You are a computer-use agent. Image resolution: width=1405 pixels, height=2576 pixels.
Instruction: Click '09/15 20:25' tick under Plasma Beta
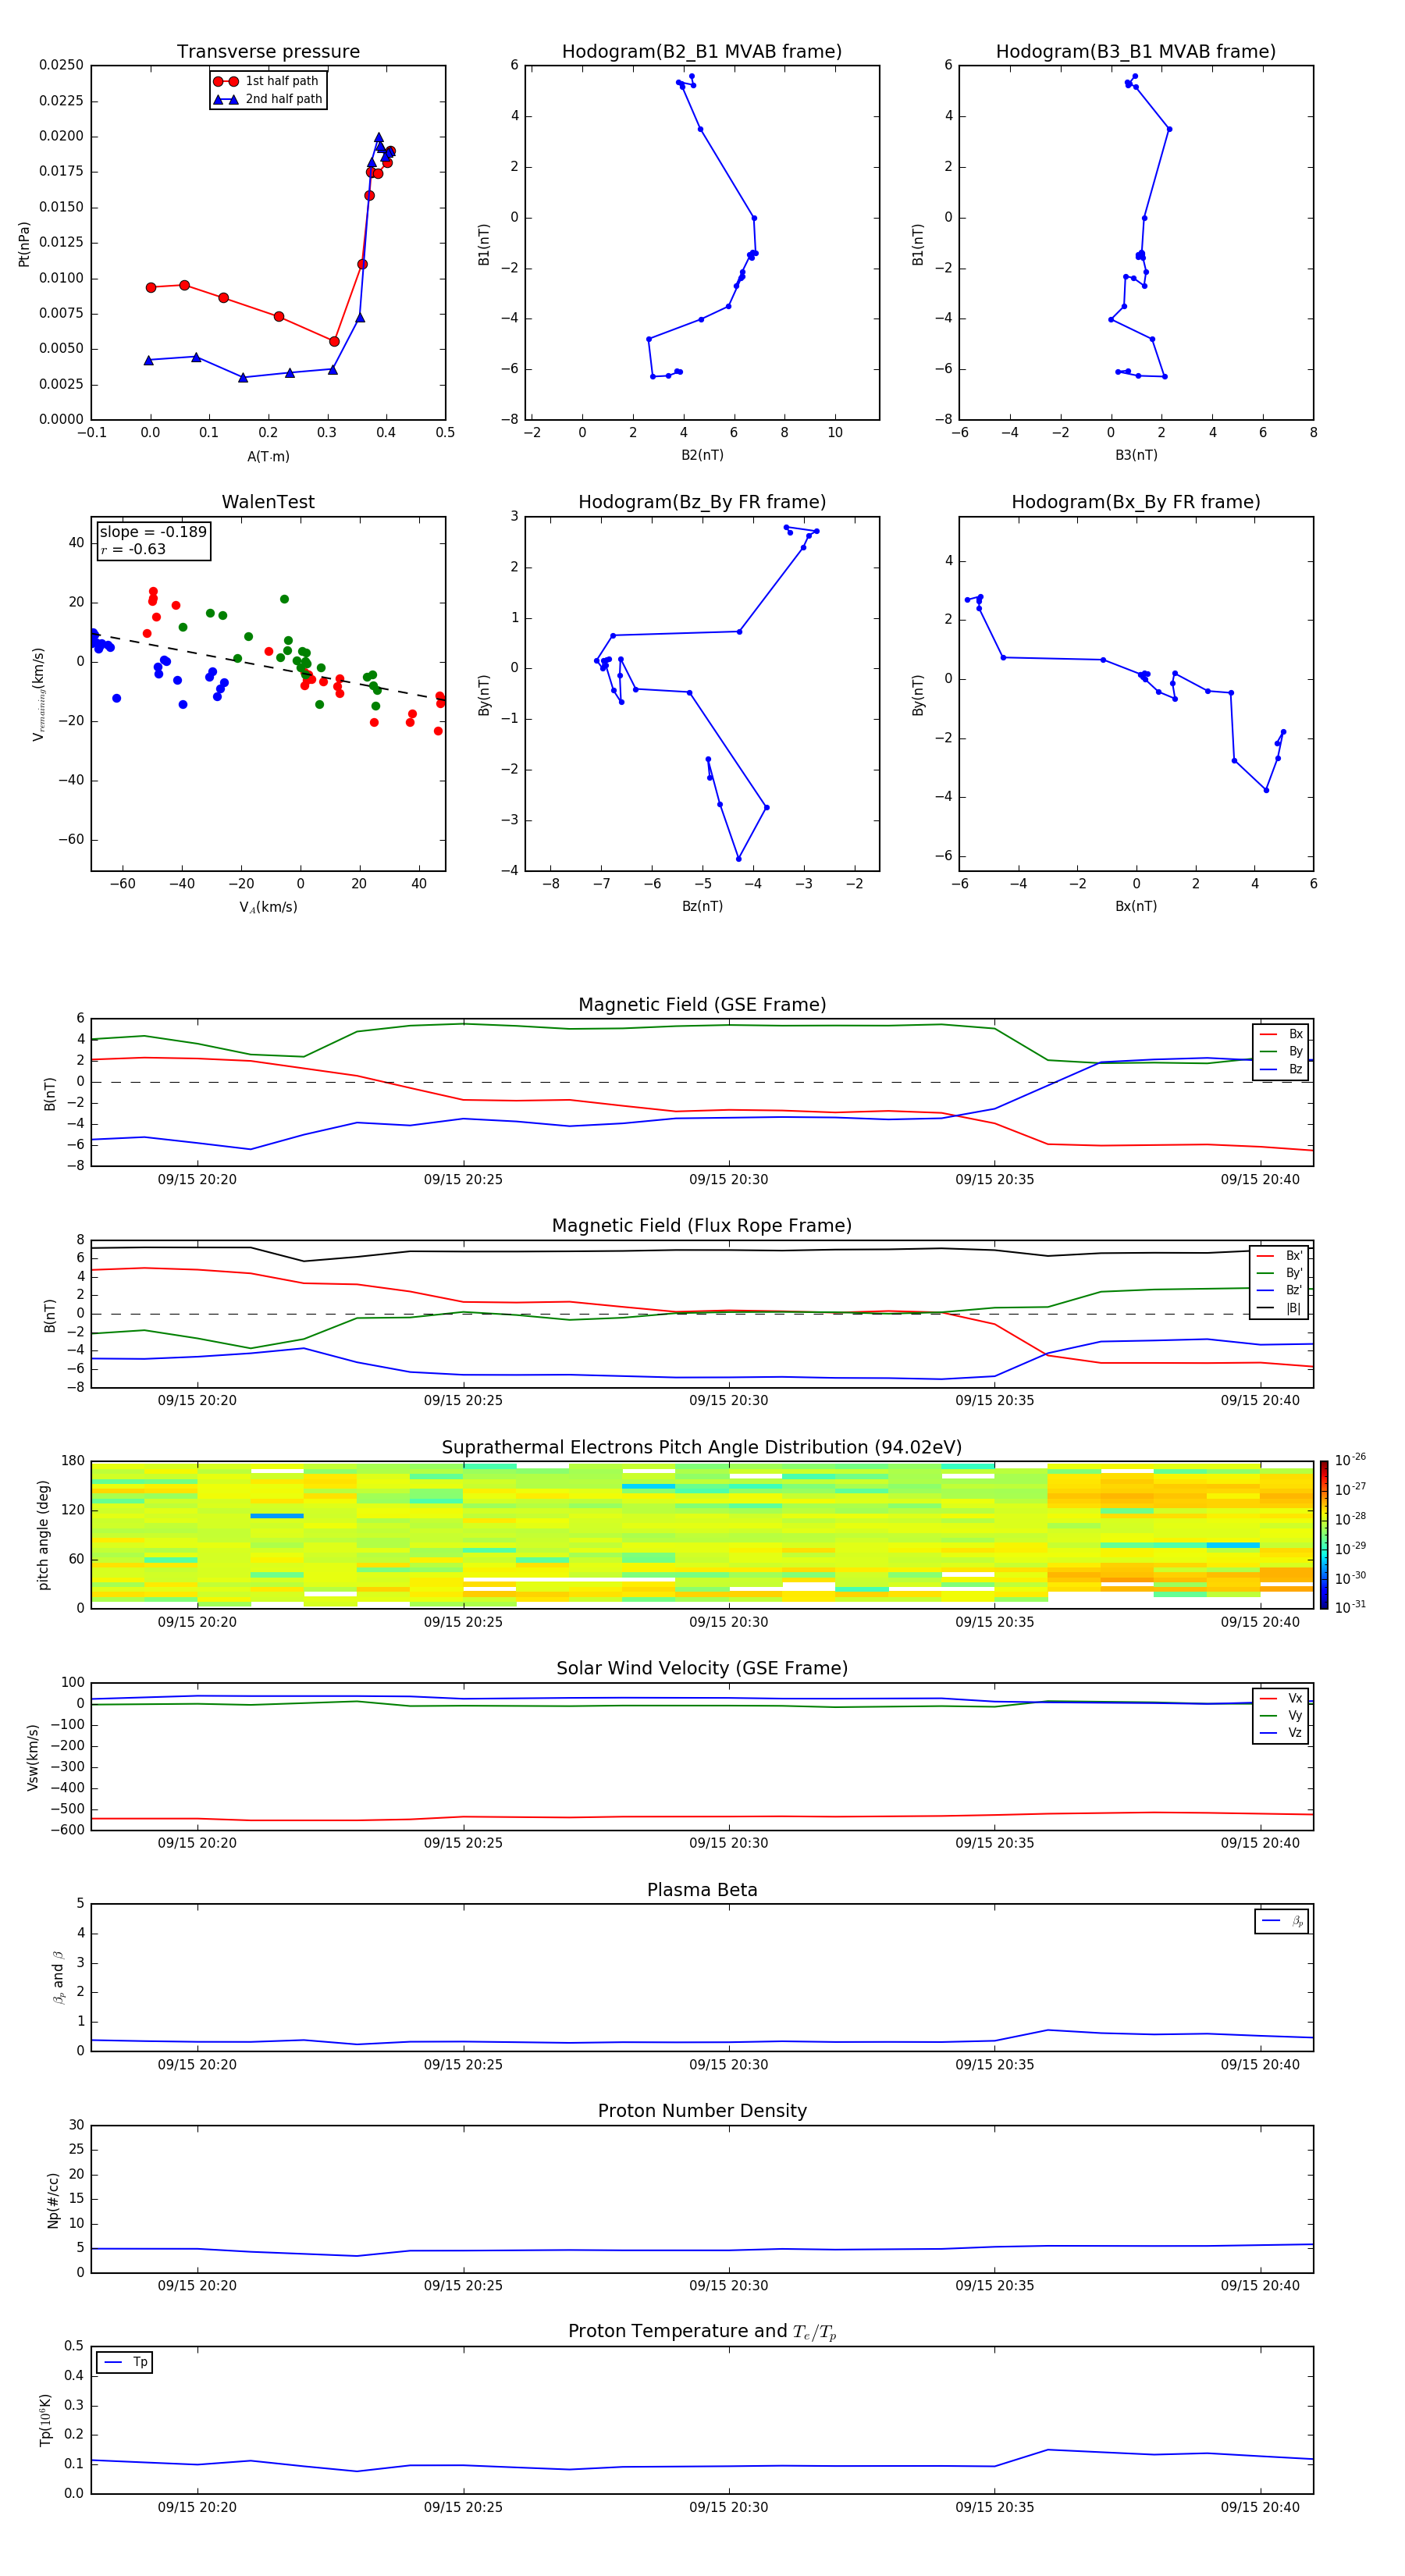coord(463,2065)
